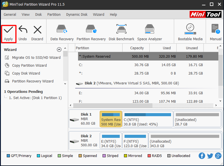Select the E: partition row
This screenshot has height=166, width=224.
(148, 93)
